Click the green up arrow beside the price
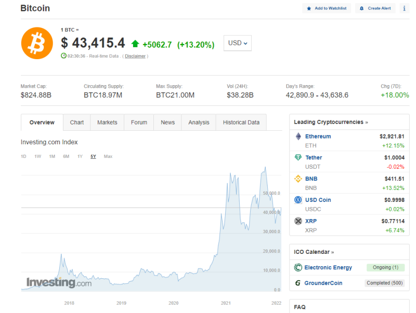Viewport: 416px width, 313px height. [x=135, y=44]
